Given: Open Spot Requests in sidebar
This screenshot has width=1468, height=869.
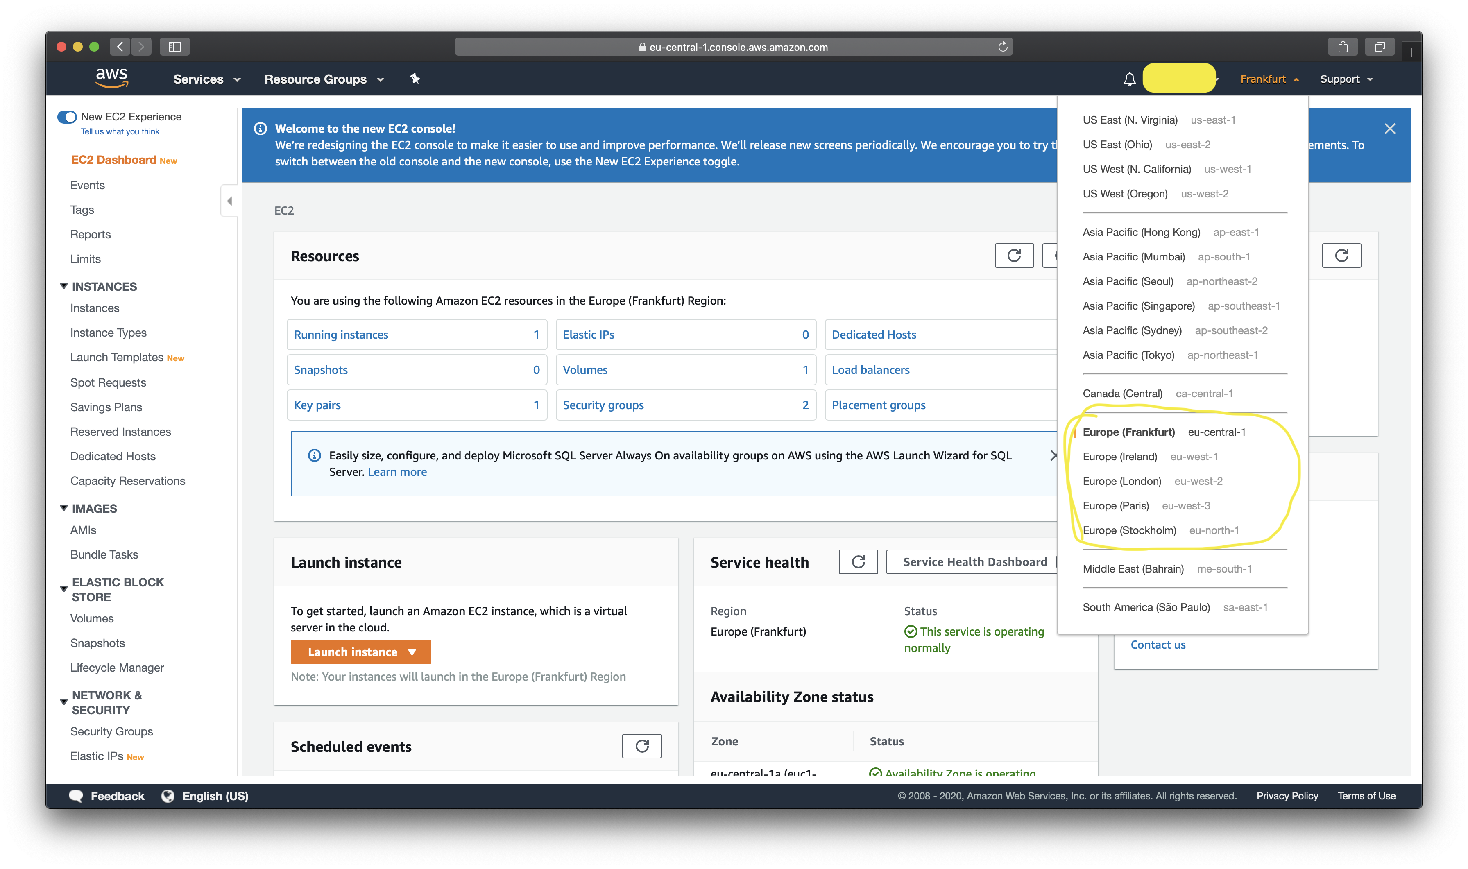Looking at the screenshot, I should (x=108, y=382).
